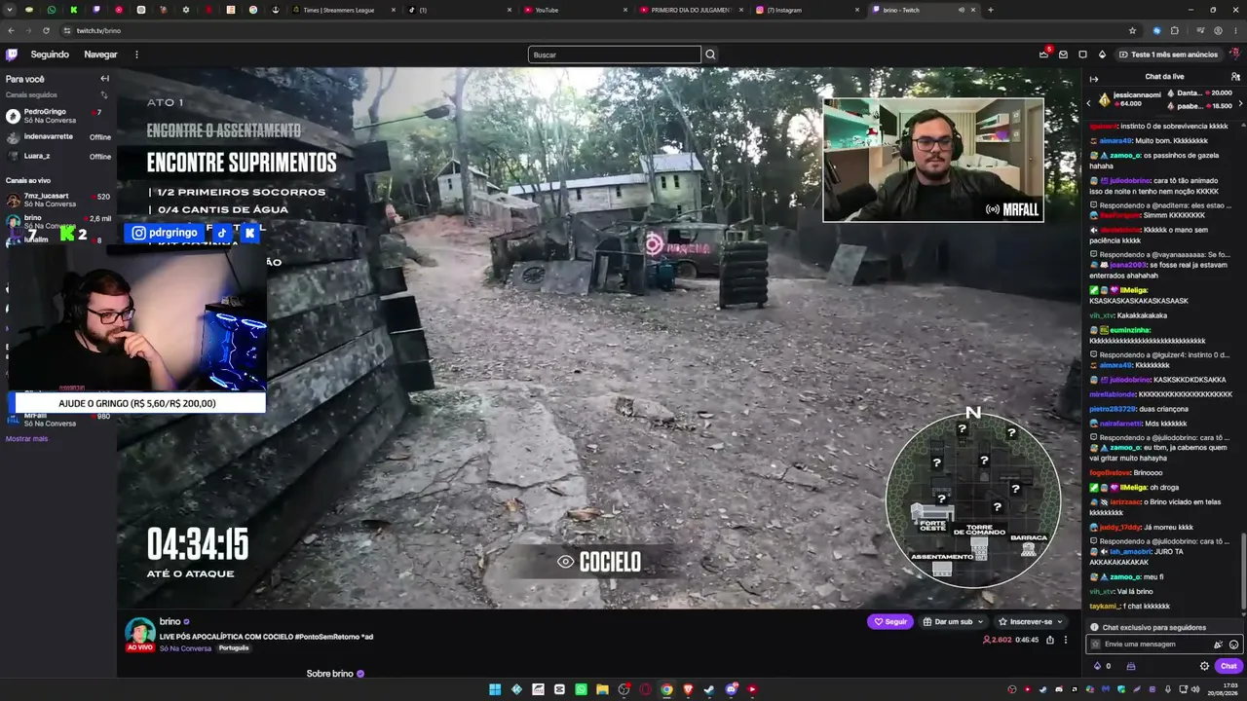Open WhatsApp from the taskbar

tap(581, 689)
